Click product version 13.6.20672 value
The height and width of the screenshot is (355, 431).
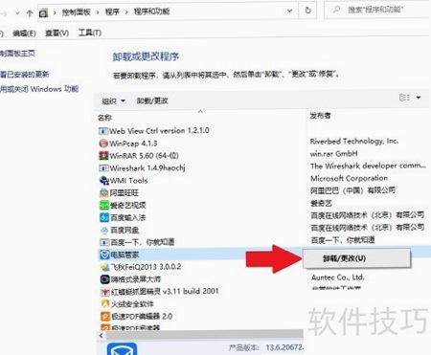point(284,347)
